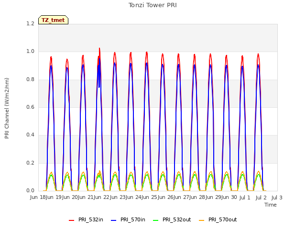Click the orange PRI_570out legend swatch
The height and width of the screenshot is (229, 306).
[x=202, y=220]
